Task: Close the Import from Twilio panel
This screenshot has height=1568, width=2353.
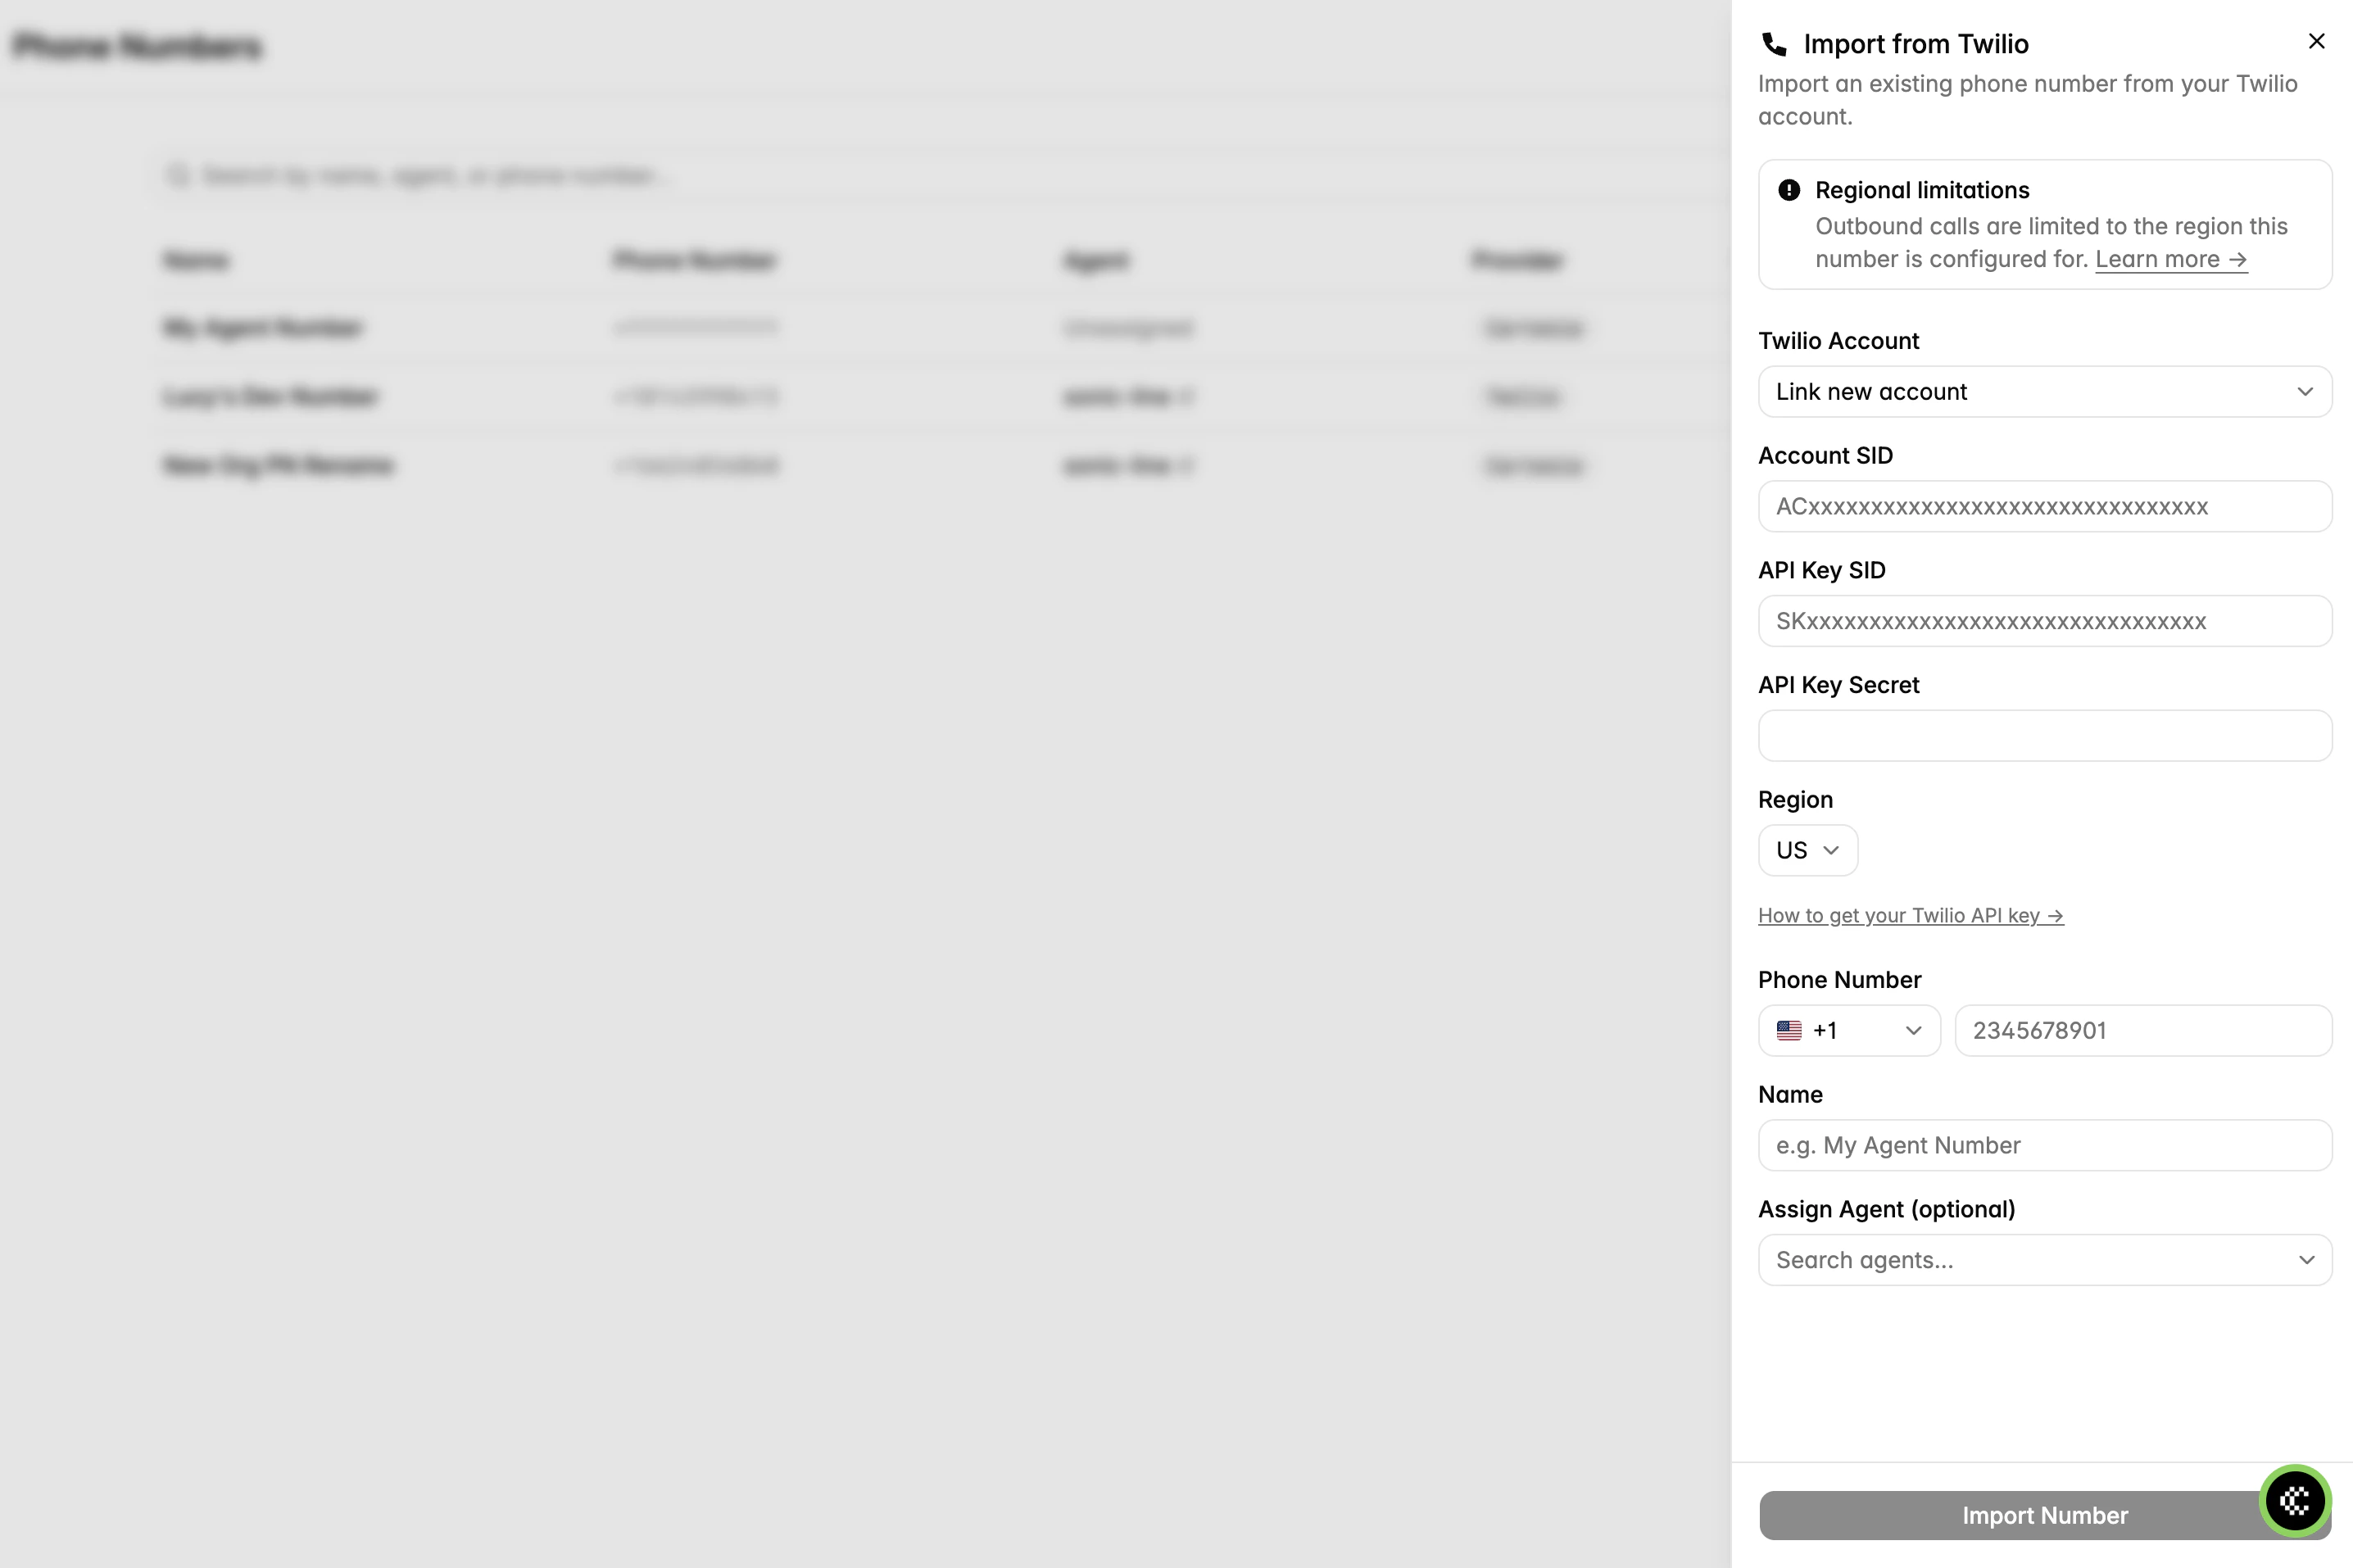Action: pyautogui.click(x=2316, y=41)
